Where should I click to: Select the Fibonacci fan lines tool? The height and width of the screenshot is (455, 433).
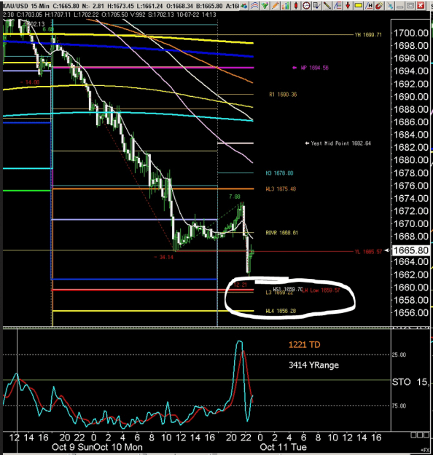[338, 6]
